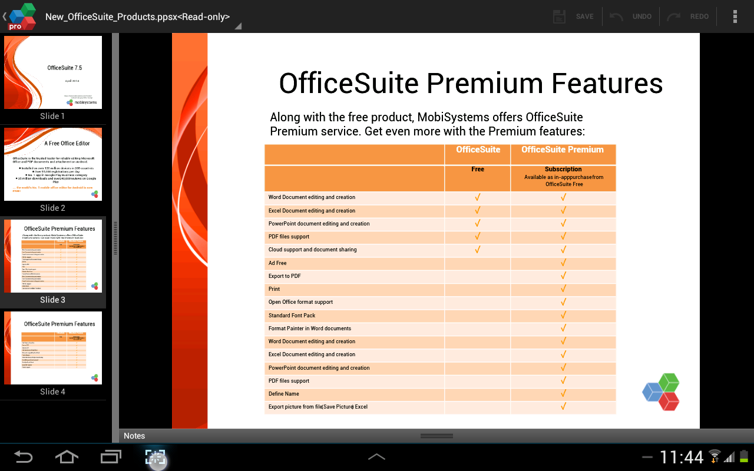Click the 'Slide 3' caption label
Viewport: 754px width, 471px height.
pos(52,300)
